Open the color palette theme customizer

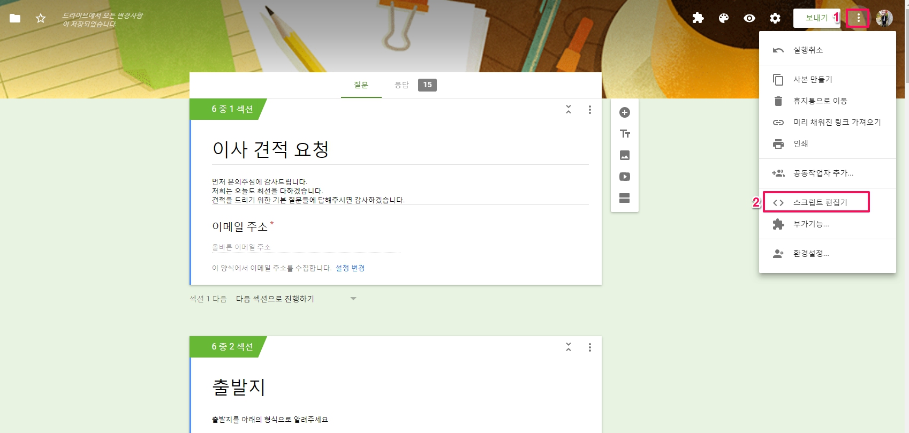[x=724, y=18]
